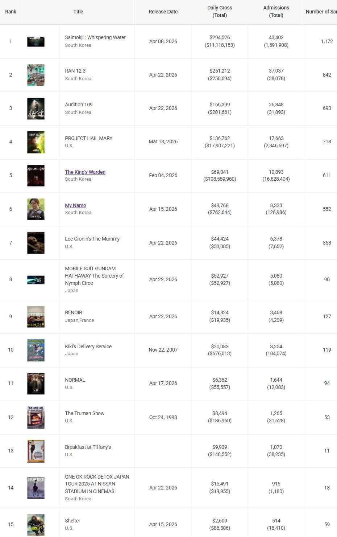
Task: Click the Shelter movie title
Action: point(72,521)
